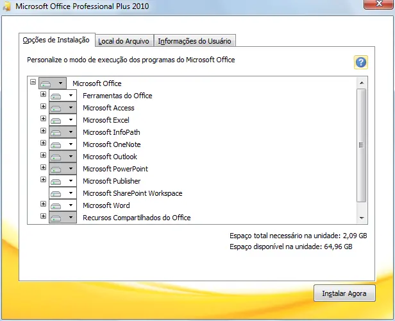Open install option dropdown for Microsoft Publisher

[x=63, y=181]
